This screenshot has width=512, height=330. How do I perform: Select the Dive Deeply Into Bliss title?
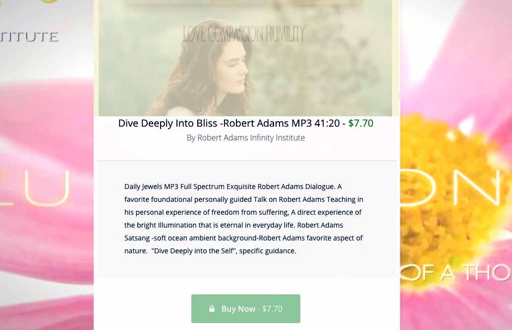coord(228,123)
